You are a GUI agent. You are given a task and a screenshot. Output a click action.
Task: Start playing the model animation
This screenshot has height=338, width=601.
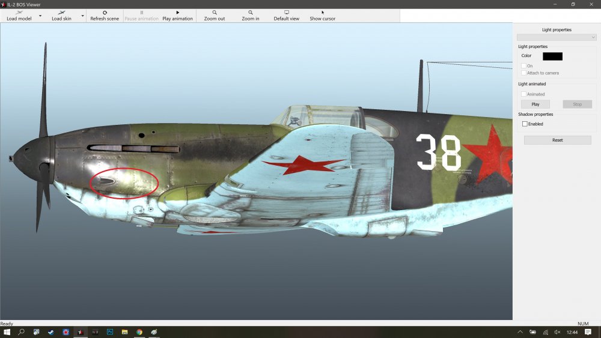click(x=177, y=16)
